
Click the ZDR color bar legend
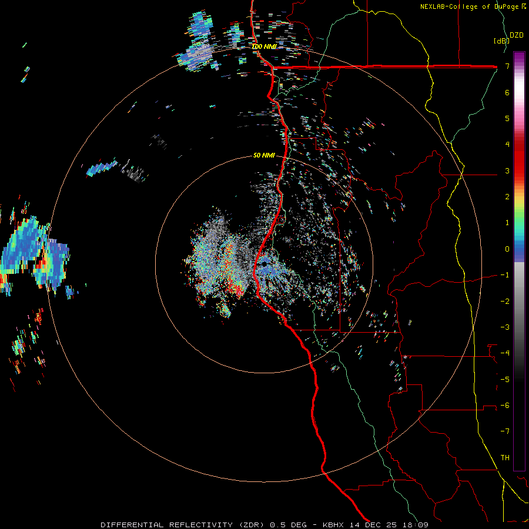coord(519,261)
